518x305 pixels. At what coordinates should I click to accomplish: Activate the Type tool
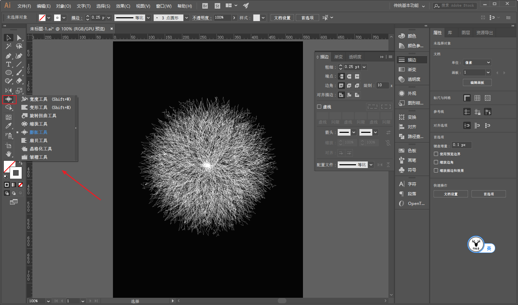9,64
